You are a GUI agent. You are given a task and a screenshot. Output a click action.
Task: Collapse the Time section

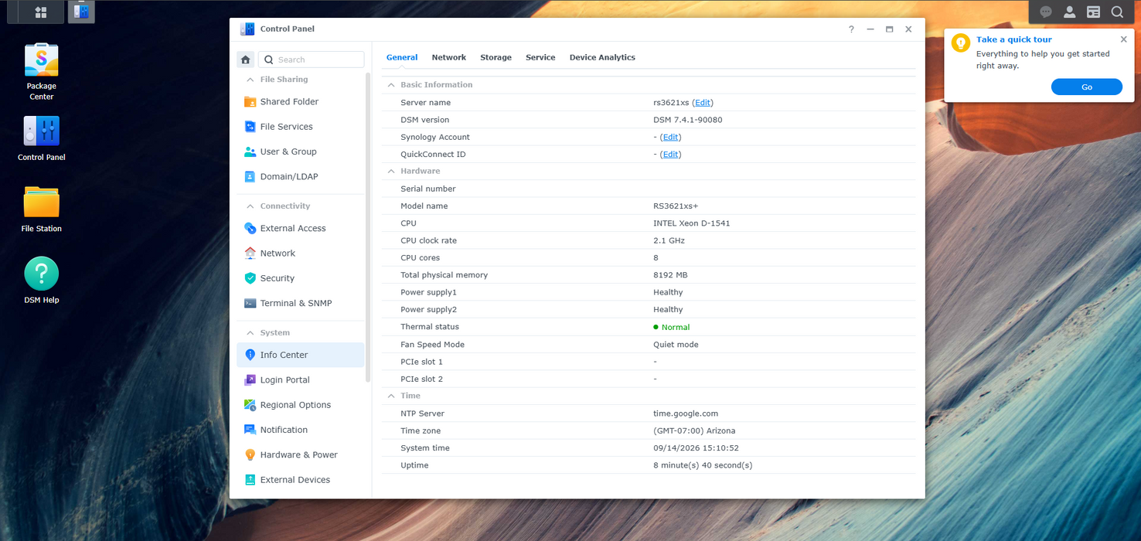pos(391,396)
